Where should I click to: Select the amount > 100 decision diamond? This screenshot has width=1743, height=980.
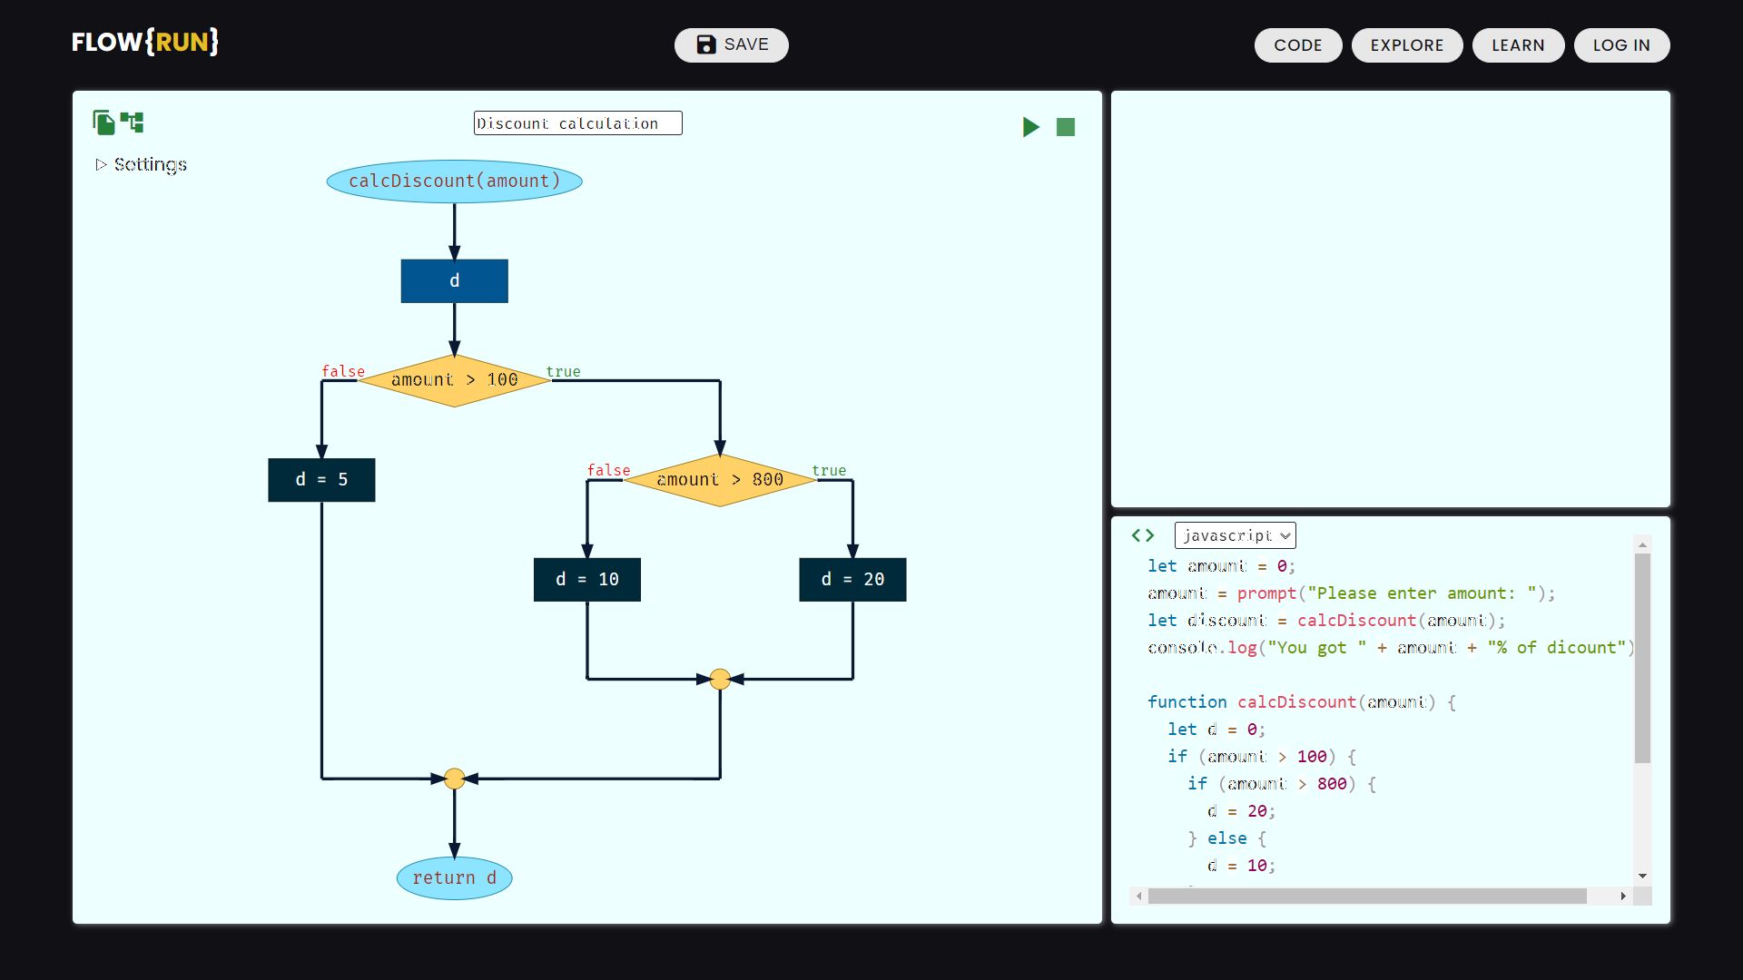[x=454, y=379]
